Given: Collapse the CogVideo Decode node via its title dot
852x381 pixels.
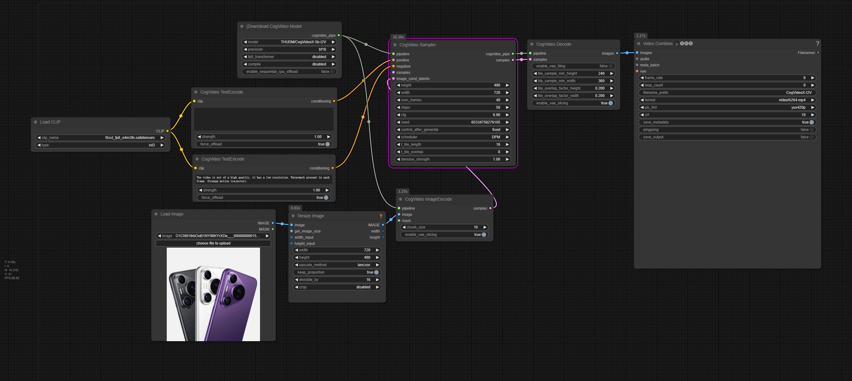Looking at the screenshot, I should pyautogui.click(x=532, y=44).
